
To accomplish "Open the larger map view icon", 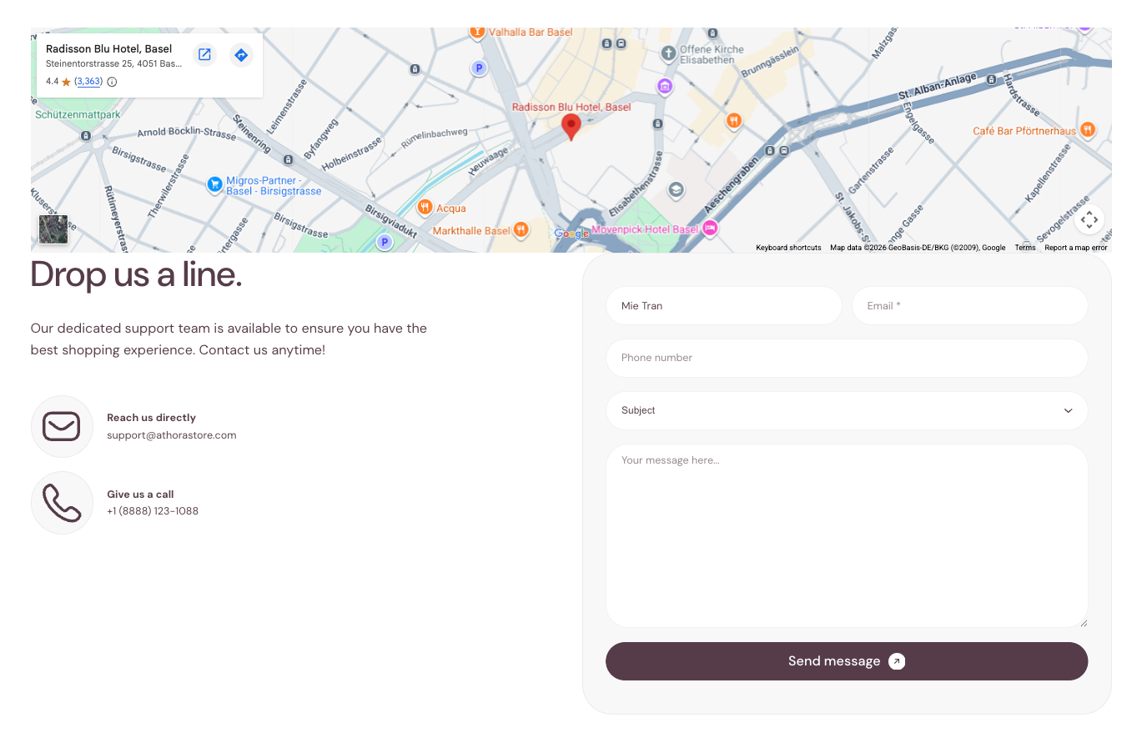I will (204, 54).
